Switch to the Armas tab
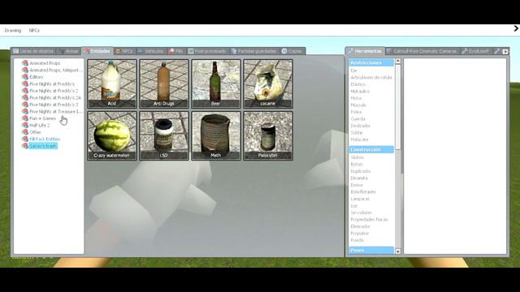 (68, 51)
